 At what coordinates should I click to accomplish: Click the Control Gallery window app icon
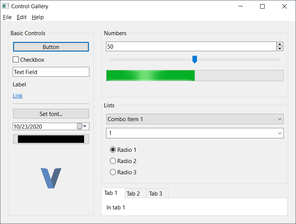pos(6,6)
